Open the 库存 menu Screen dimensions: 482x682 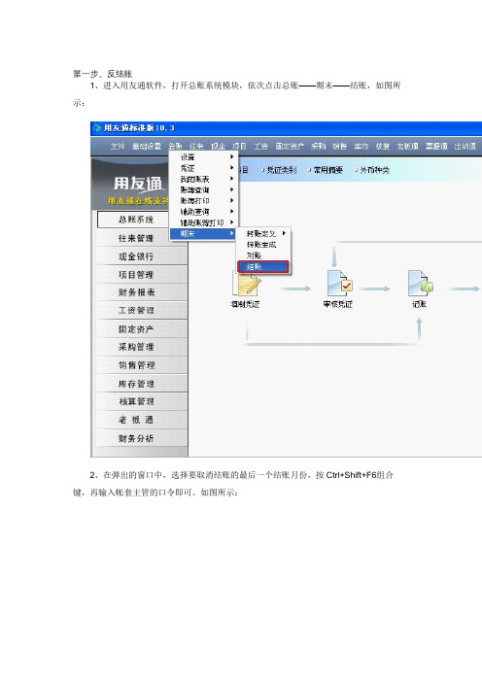click(361, 146)
